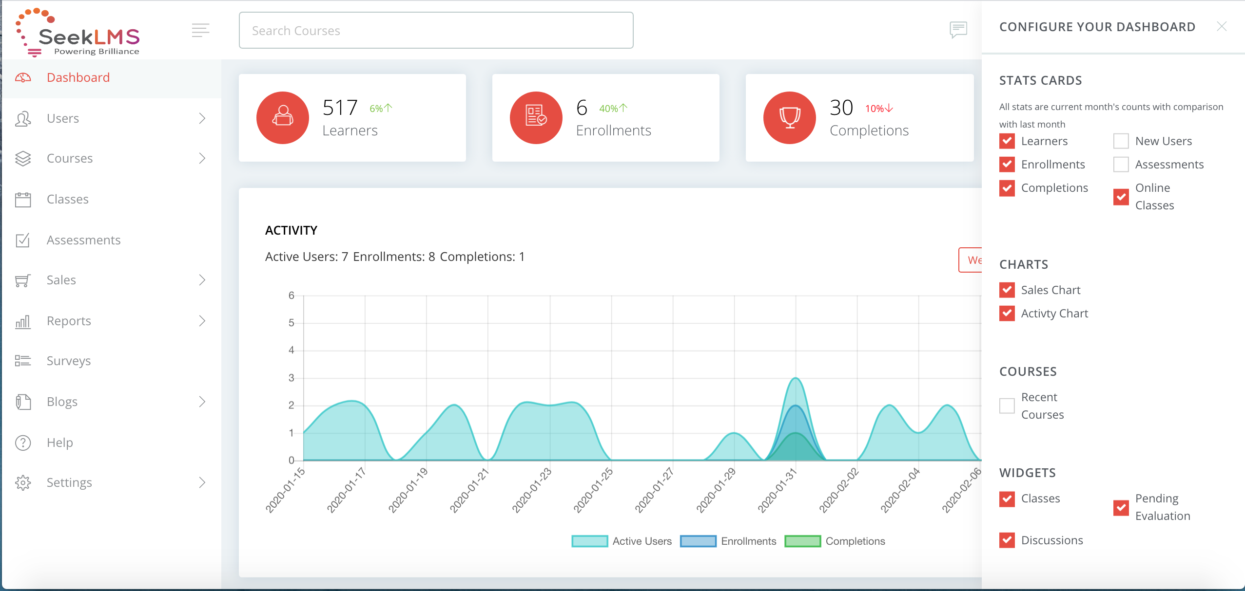Click the Sales shopping cart icon
The height and width of the screenshot is (591, 1245).
[23, 280]
